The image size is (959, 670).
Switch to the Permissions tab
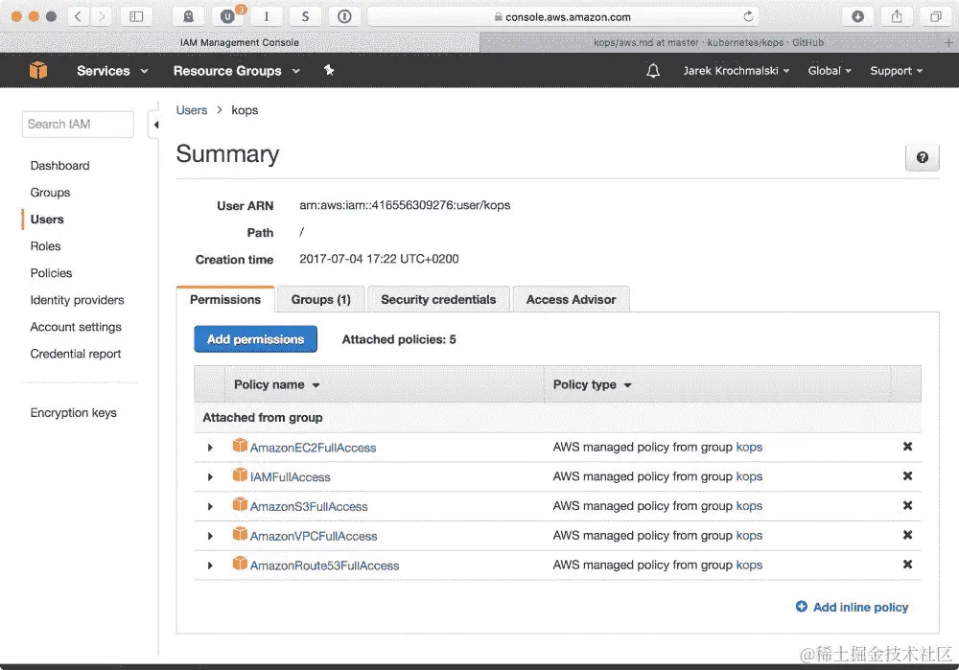(x=225, y=300)
